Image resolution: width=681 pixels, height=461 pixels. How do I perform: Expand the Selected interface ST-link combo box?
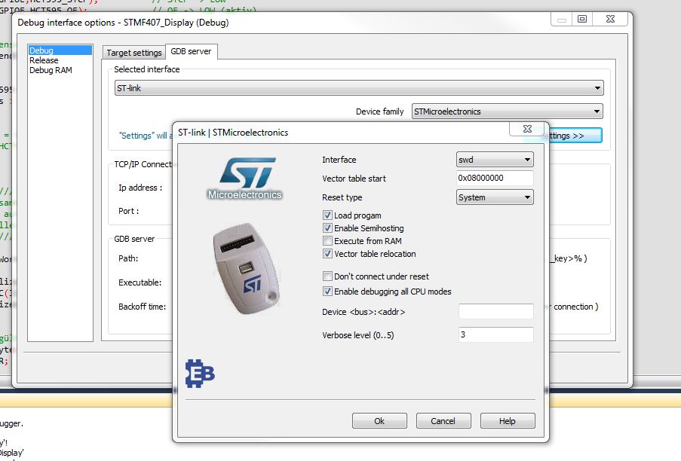point(359,88)
